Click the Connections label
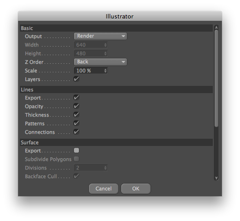The image size is (240, 221). (x=40, y=132)
